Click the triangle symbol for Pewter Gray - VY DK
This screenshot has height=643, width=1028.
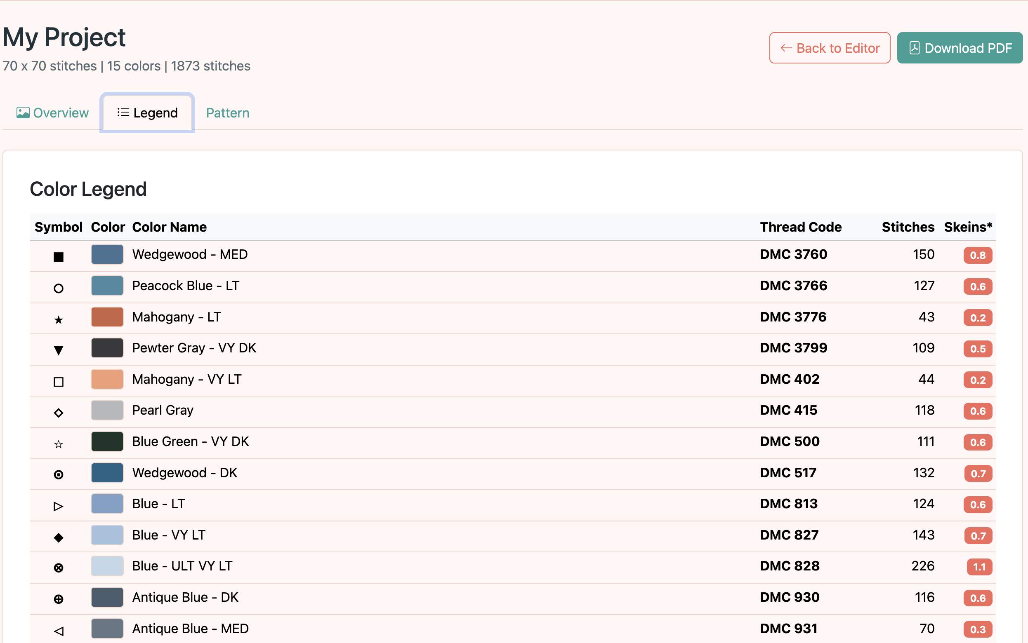click(x=59, y=349)
